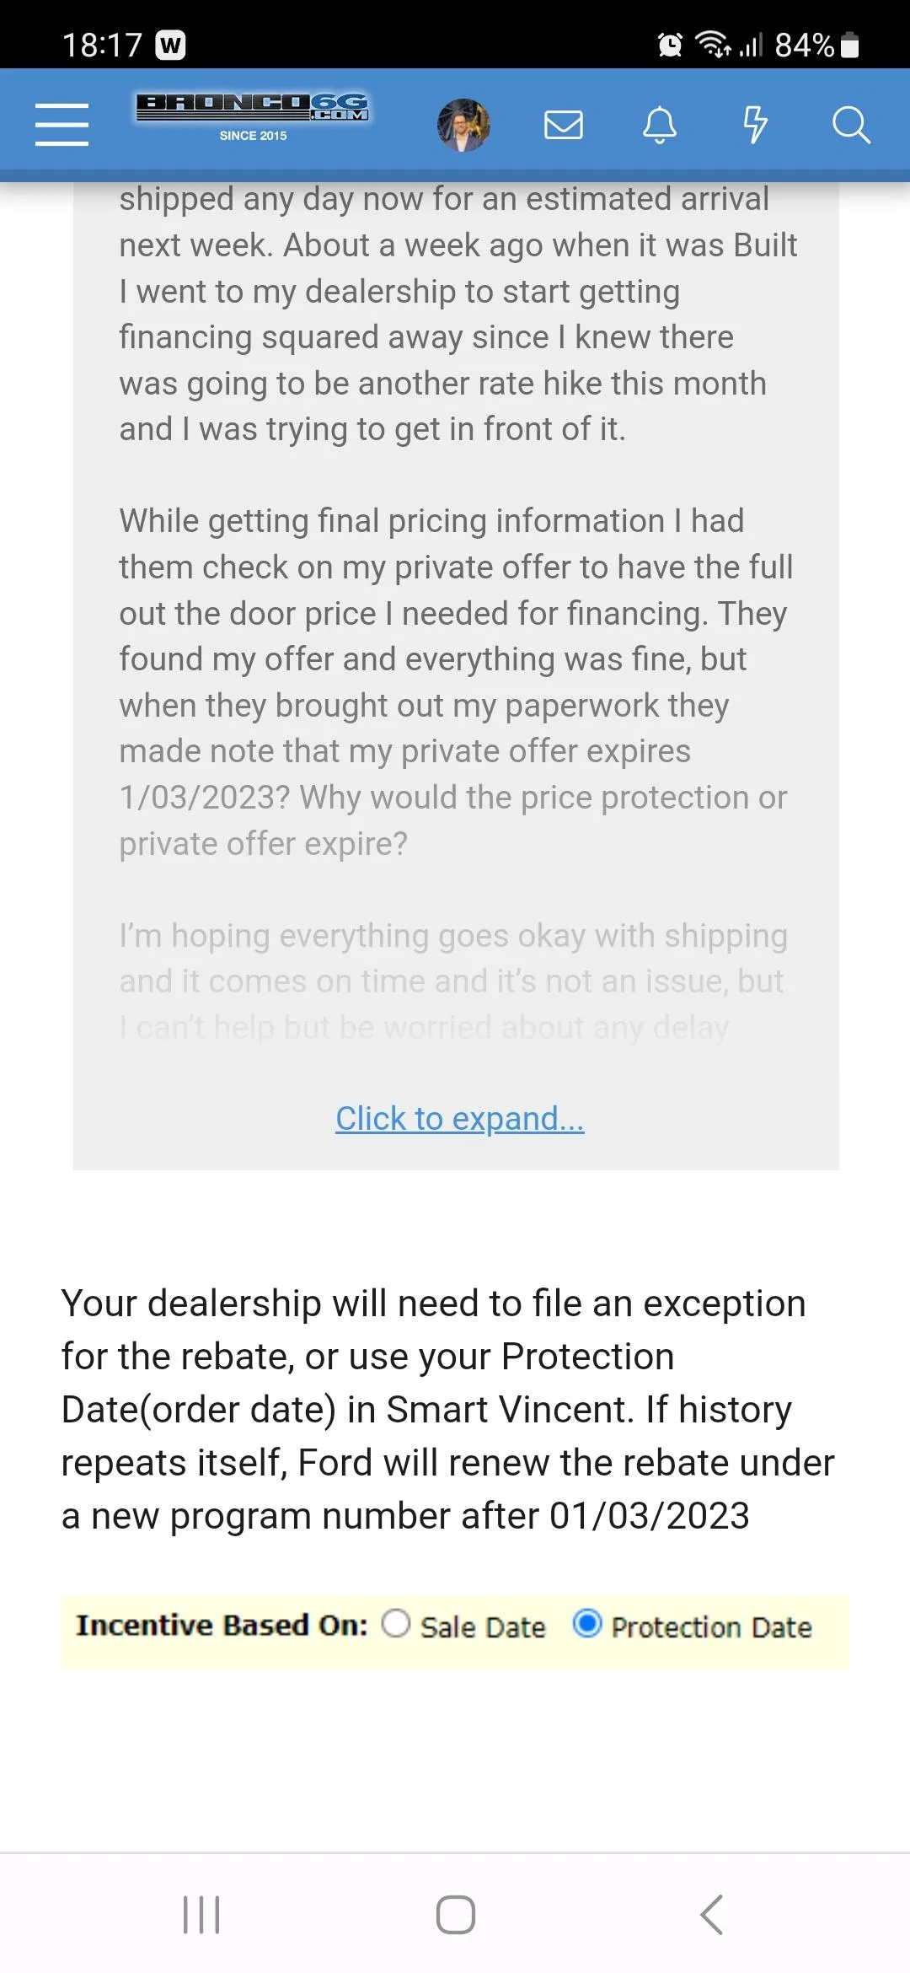The image size is (910, 1973).
Task: Tap the Sale Date label text
Action: [x=483, y=1626]
